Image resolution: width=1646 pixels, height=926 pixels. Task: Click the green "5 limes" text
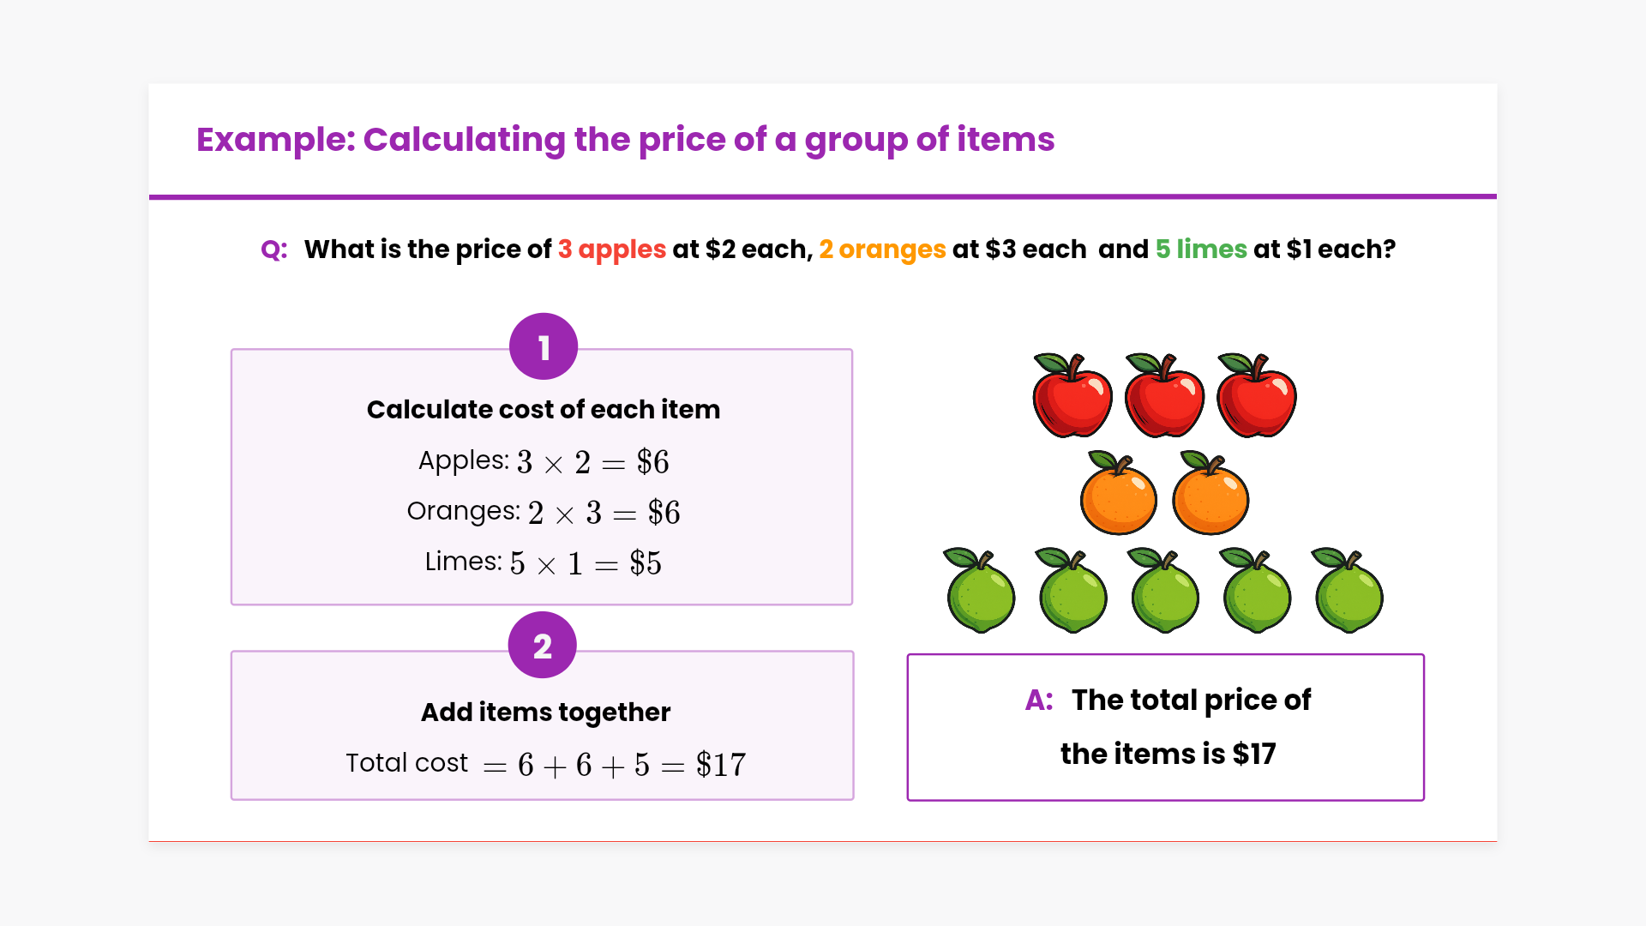tap(1201, 250)
